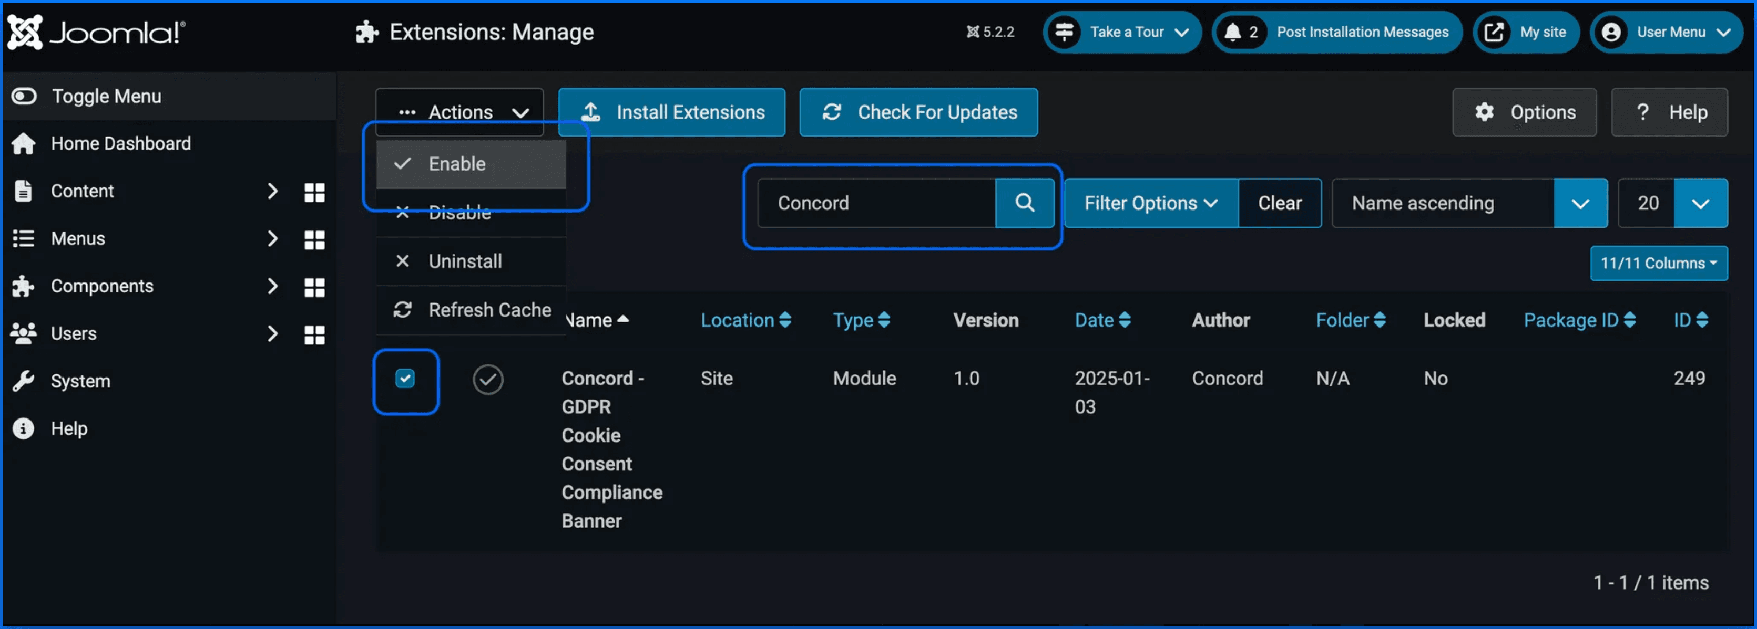Open Post Installation Messages bell icon

tap(1232, 32)
